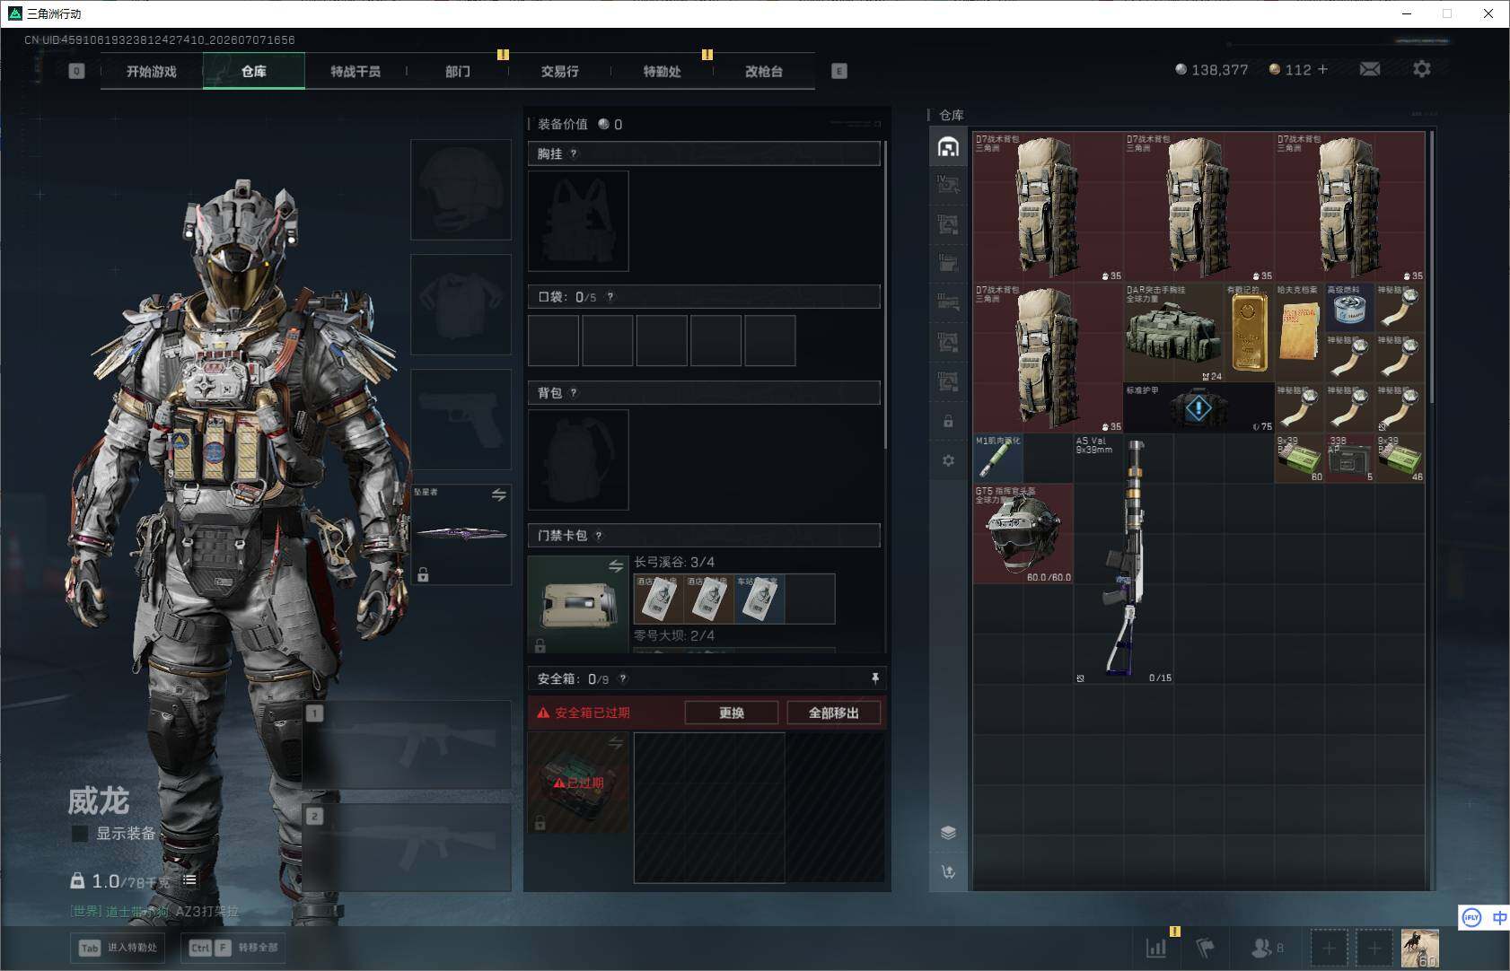This screenshot has height=971, width=1510.
Task: Show help for 胸挂 question mark
Action: tap(574, 153)
